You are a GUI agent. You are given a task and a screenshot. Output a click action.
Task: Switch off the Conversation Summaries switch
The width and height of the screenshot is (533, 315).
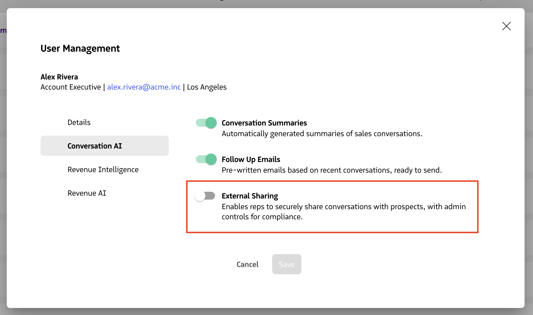coord(206,123)
